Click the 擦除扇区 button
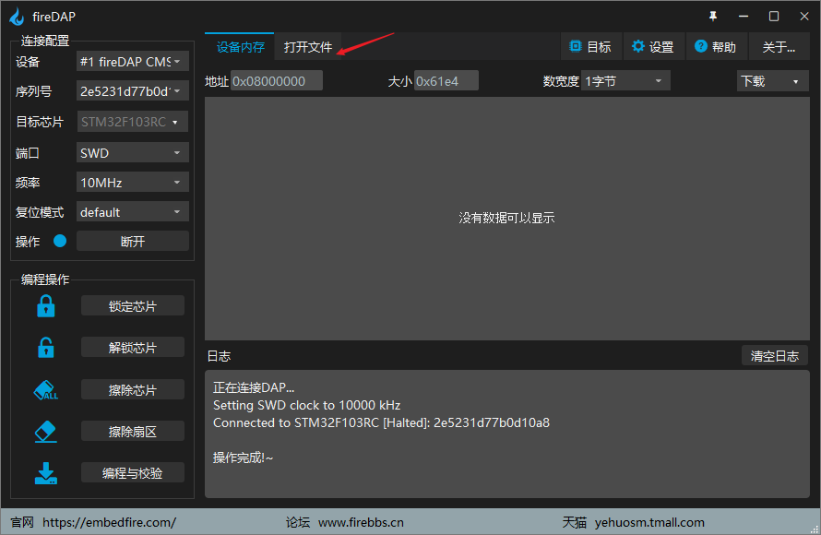This screenshot has height=535, width=821. [x=133, y=432]
